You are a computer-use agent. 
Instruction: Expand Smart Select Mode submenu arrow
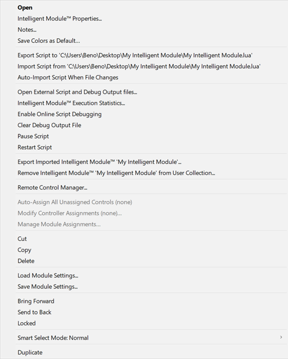pyautogui.click(x=281, y=337)
